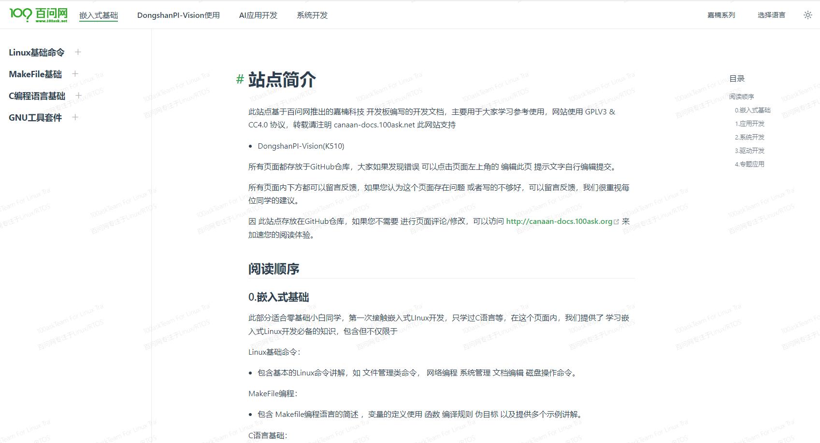Open the DongshanPI-Vision使用 nav tab
The image size is (820, 443).
pyautogui.click(x=178, y=15)
